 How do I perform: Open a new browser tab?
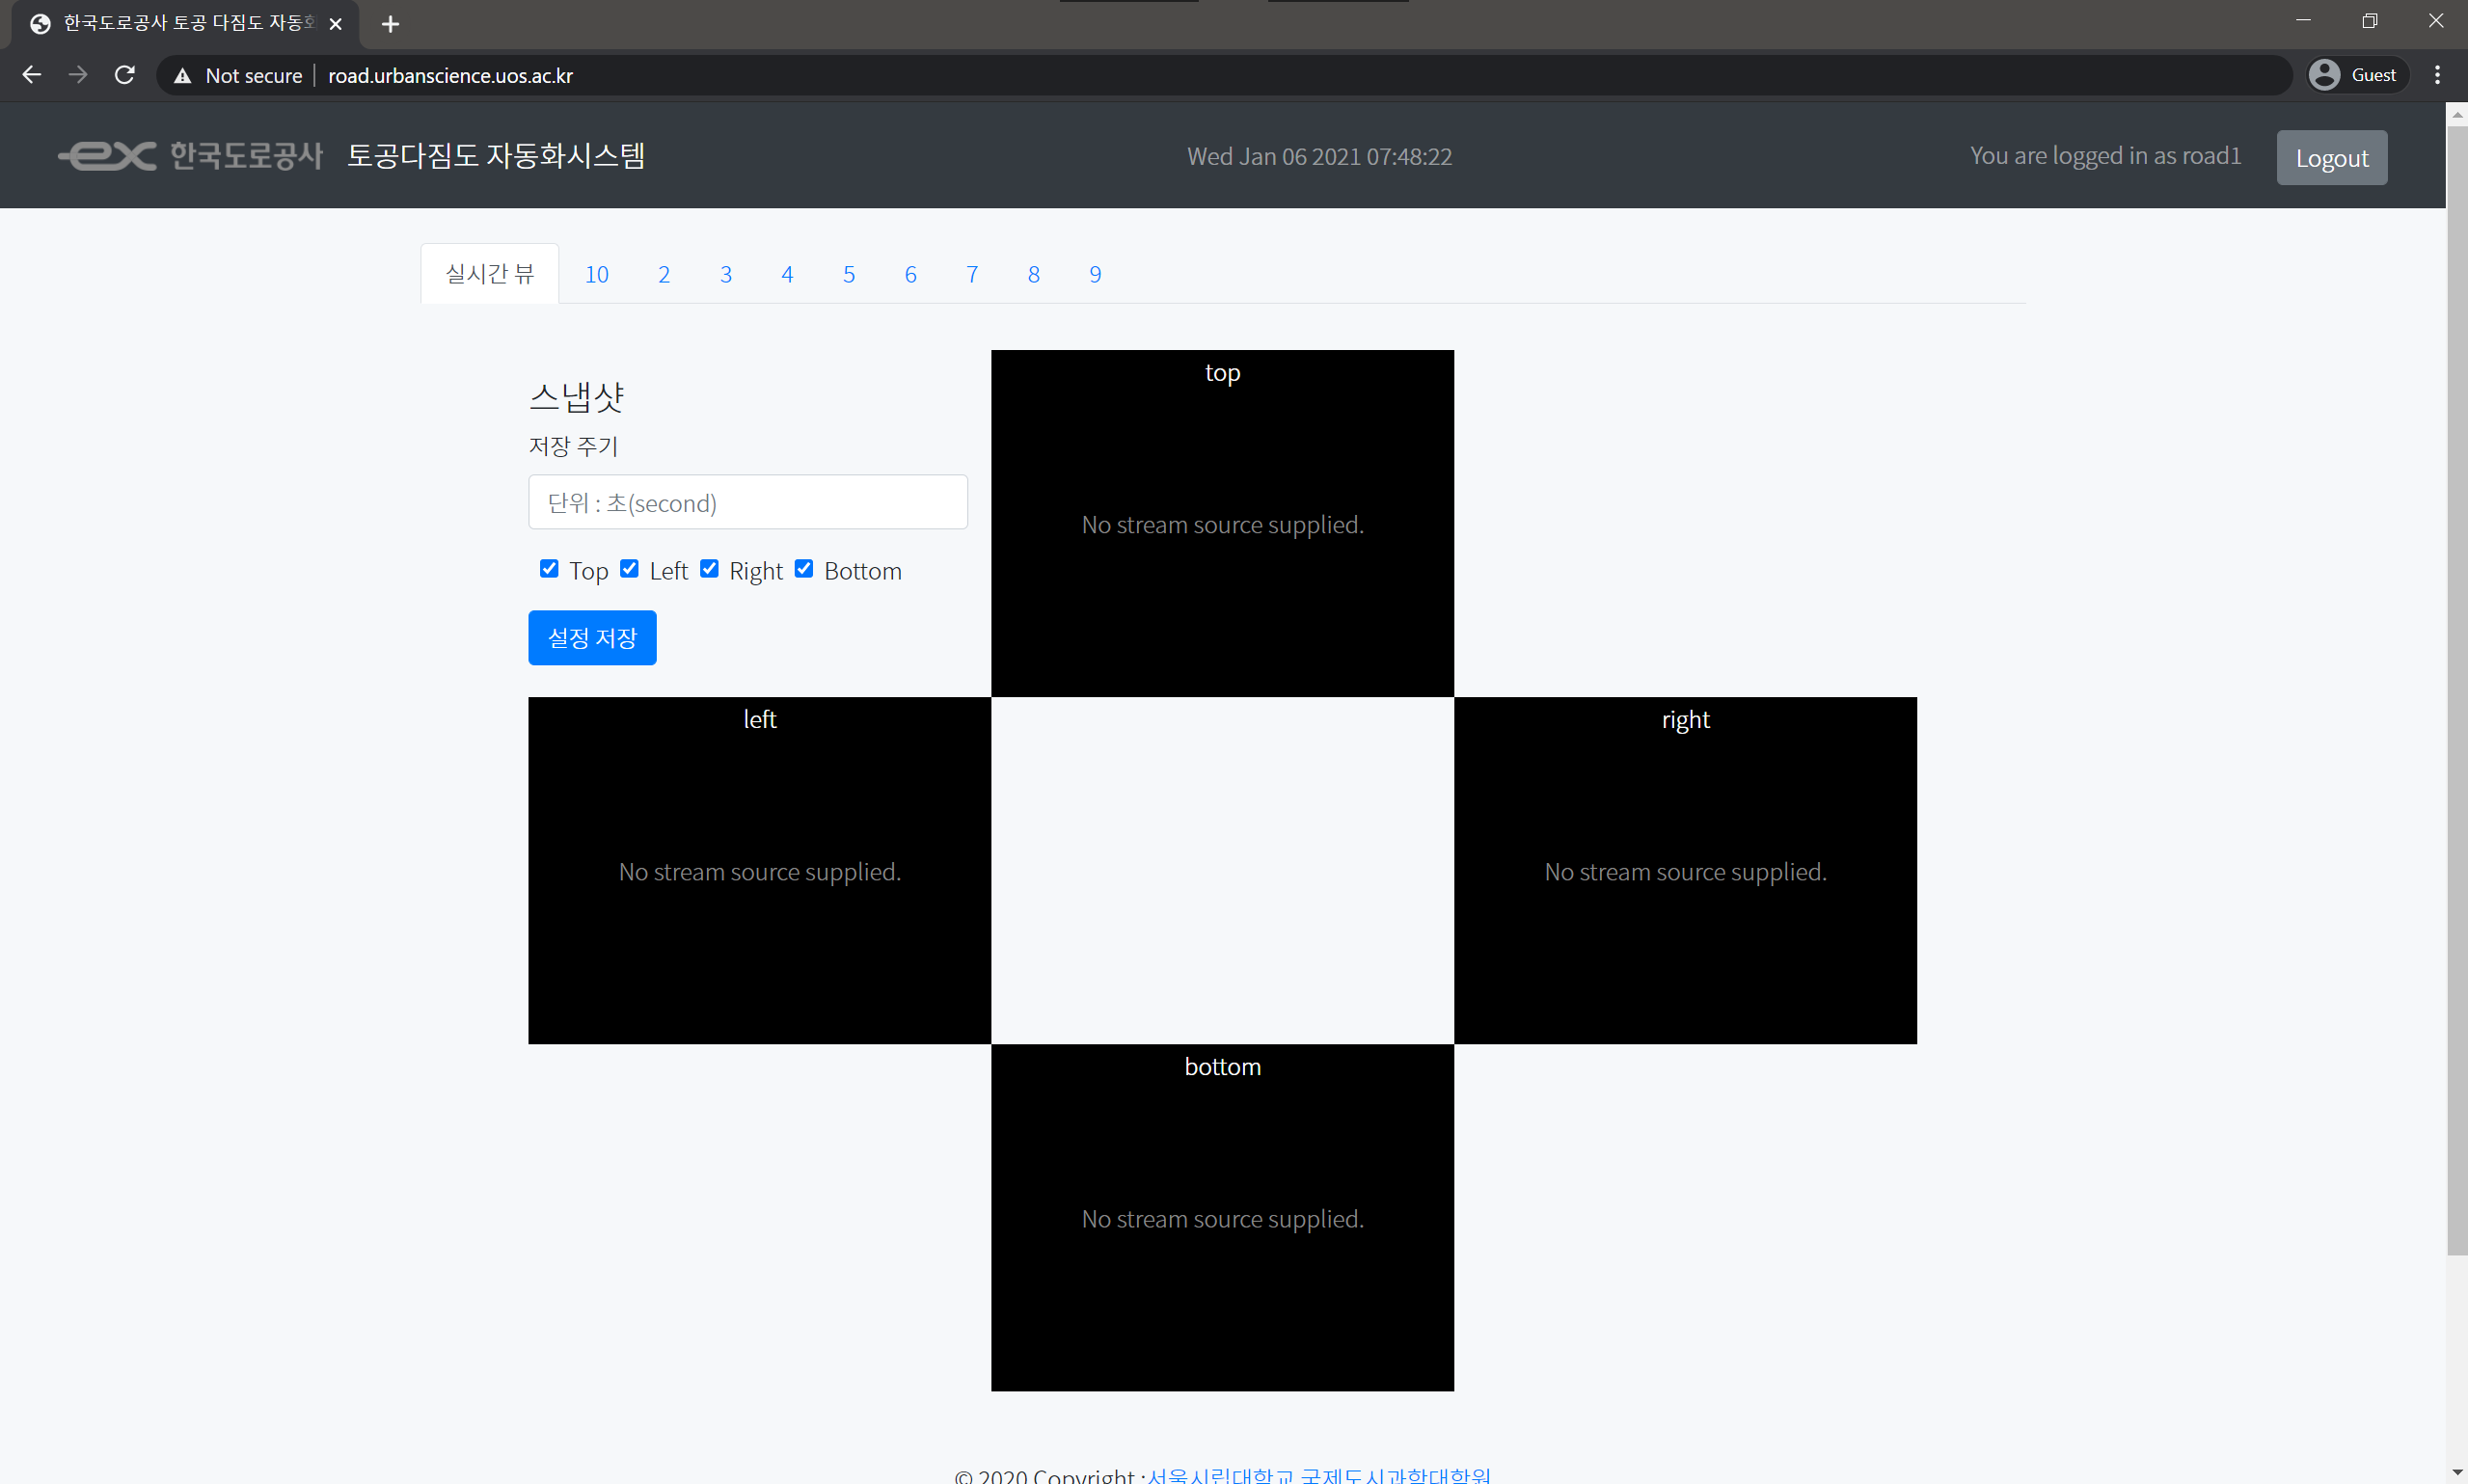[390, 24]
